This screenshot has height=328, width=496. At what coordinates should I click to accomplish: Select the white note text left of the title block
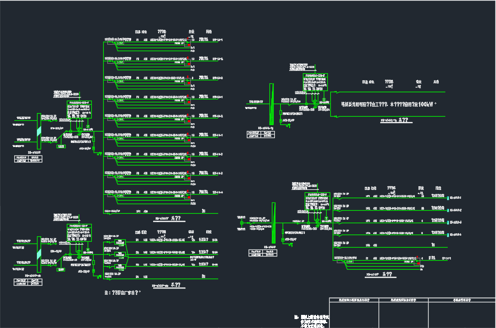pyautogui.click(x=311, y=321)
